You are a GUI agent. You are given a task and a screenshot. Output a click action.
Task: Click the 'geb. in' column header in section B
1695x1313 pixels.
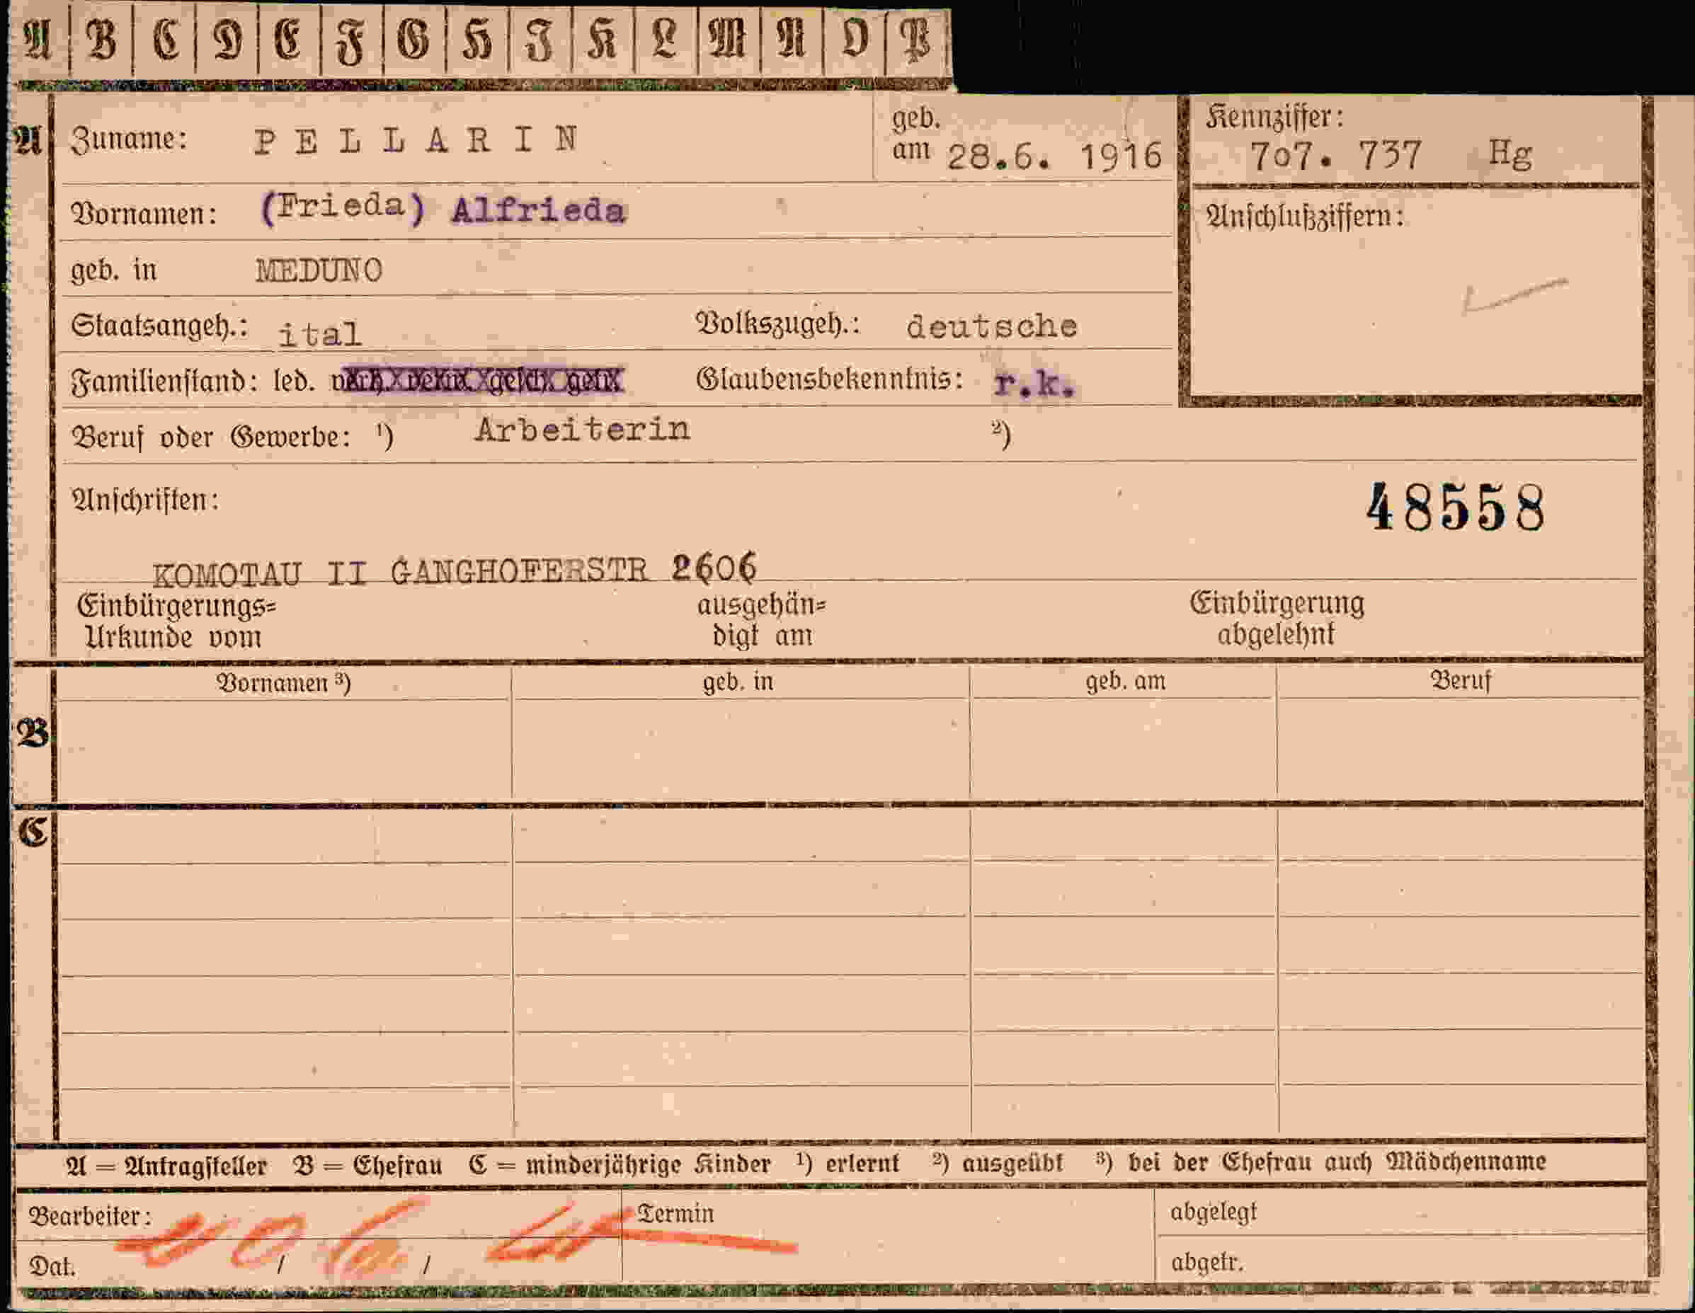[738, 682]
